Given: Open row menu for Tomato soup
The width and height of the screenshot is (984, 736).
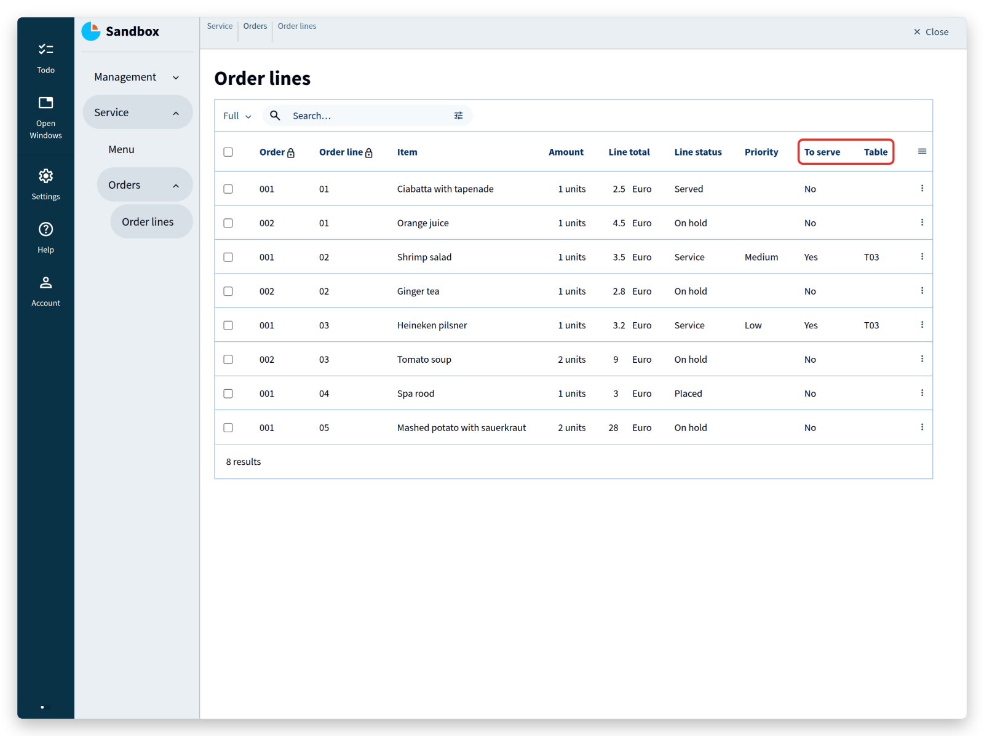Looking at the screenshot, I should (922, 359).
